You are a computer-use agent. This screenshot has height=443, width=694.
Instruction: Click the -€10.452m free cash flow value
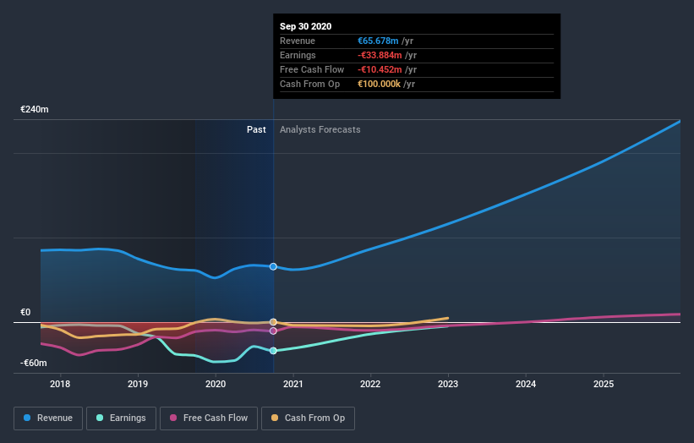click(380, 69)
